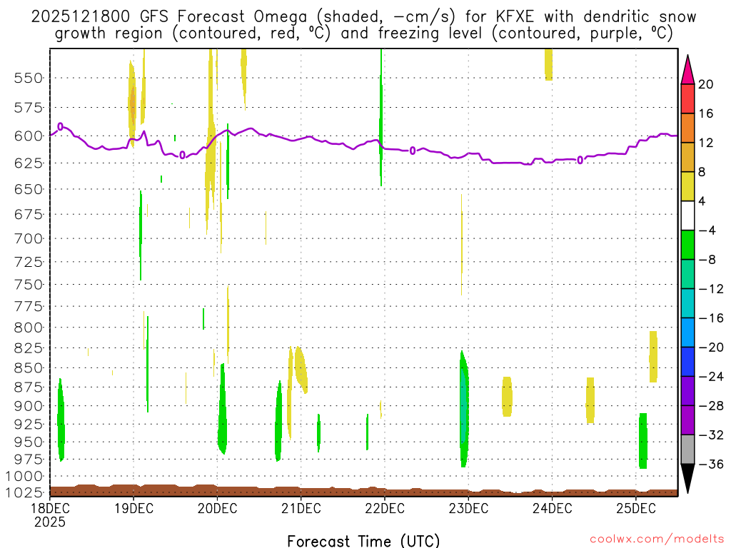Click the purple freezing level 0 label near 22DEC

click(x=413, y=151)
